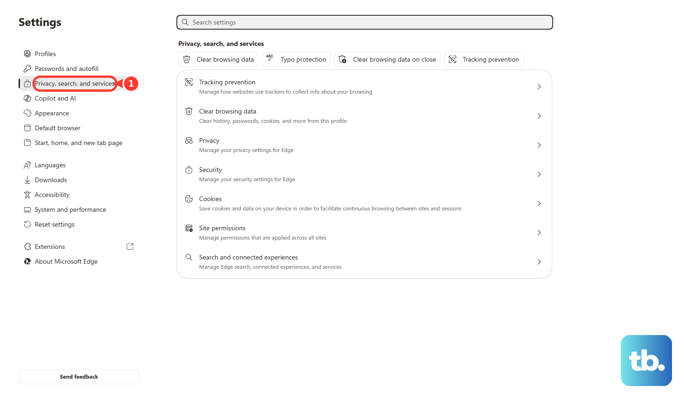Click the Start, home, and new tab page icon
The width and height of the screenshot is (685, 399).
[x=27, y=143]
